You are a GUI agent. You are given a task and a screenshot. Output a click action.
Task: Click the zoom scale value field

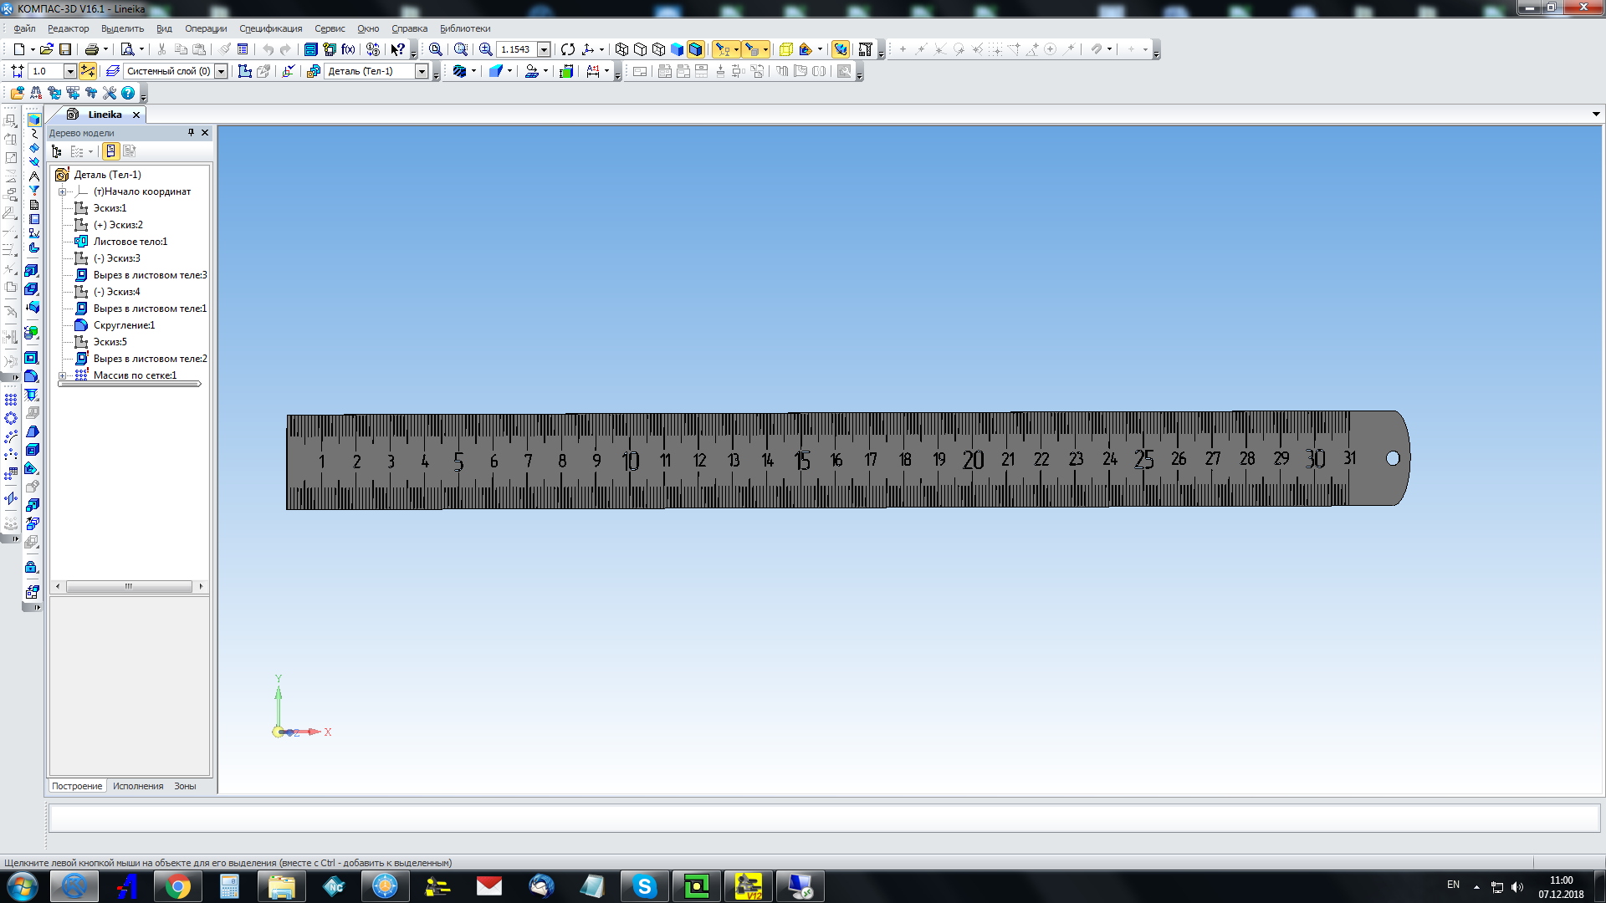point(516,49)
